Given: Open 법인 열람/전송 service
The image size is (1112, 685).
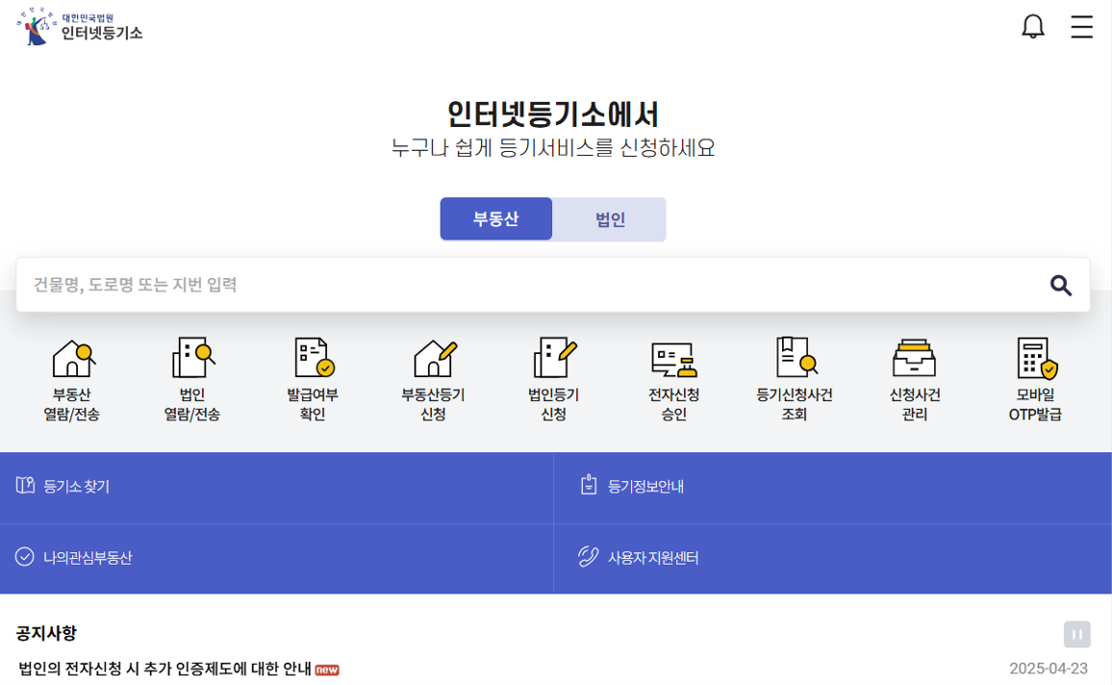Looking at the screenshot, I should tap(193, 377).
